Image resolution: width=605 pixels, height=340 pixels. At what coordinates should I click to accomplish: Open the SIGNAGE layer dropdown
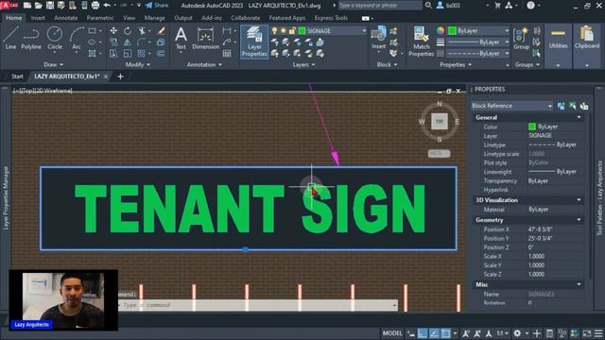(x=364, y=31)
